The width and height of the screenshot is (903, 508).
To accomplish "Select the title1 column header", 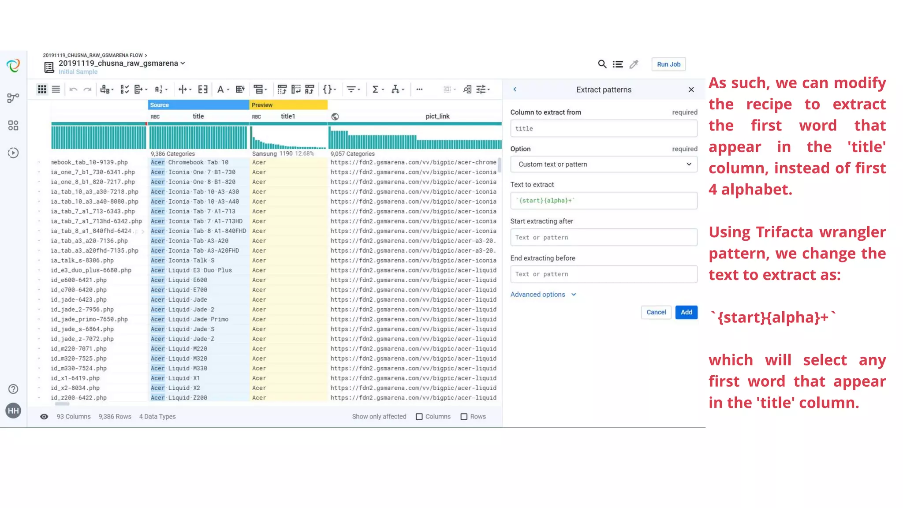I will tap(288, 116).
